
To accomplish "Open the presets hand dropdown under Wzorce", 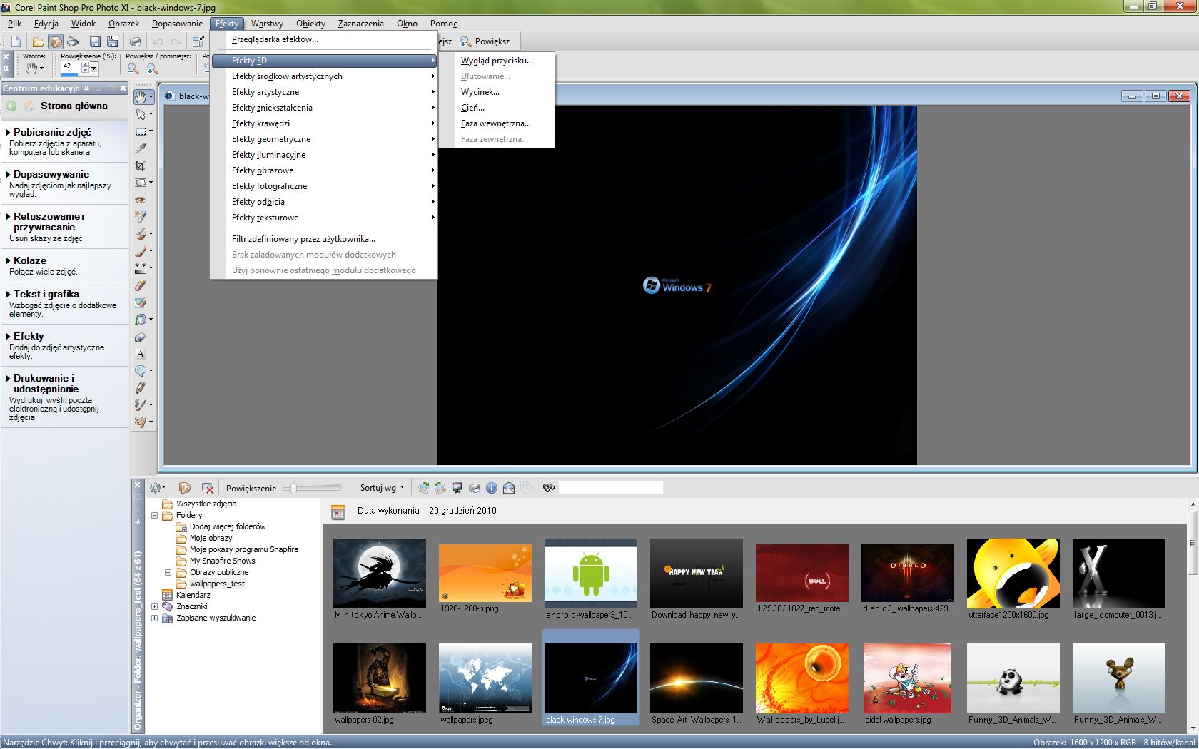I will (34, 68).
